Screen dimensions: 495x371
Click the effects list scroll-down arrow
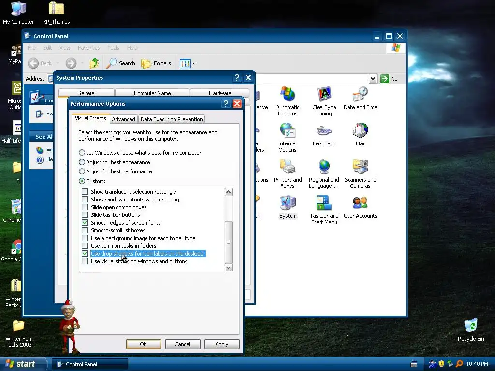coord(229,268)
